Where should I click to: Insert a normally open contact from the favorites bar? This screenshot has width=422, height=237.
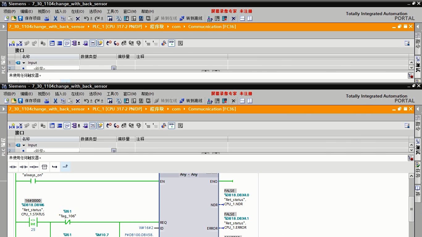[13, 167]
